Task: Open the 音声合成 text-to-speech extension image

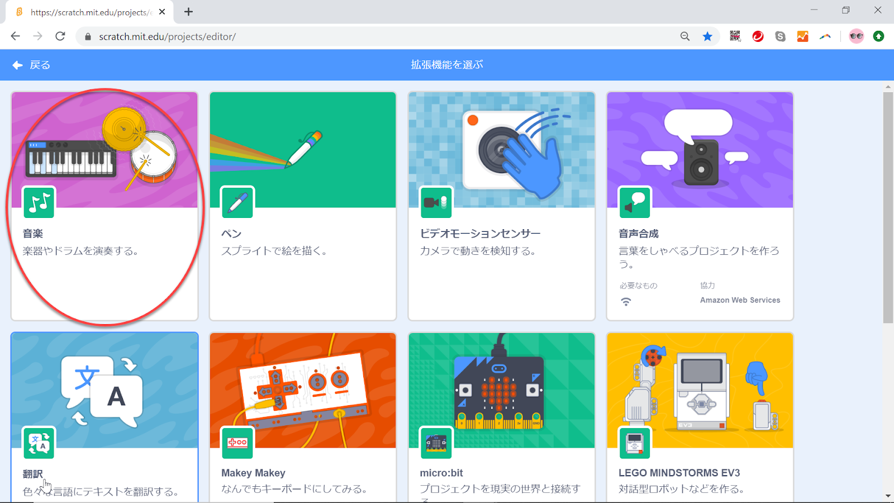Action: 700,150
